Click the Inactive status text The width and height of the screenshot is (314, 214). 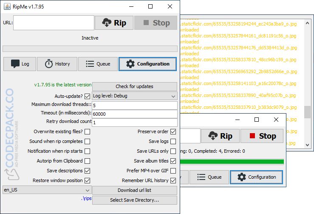90,38
